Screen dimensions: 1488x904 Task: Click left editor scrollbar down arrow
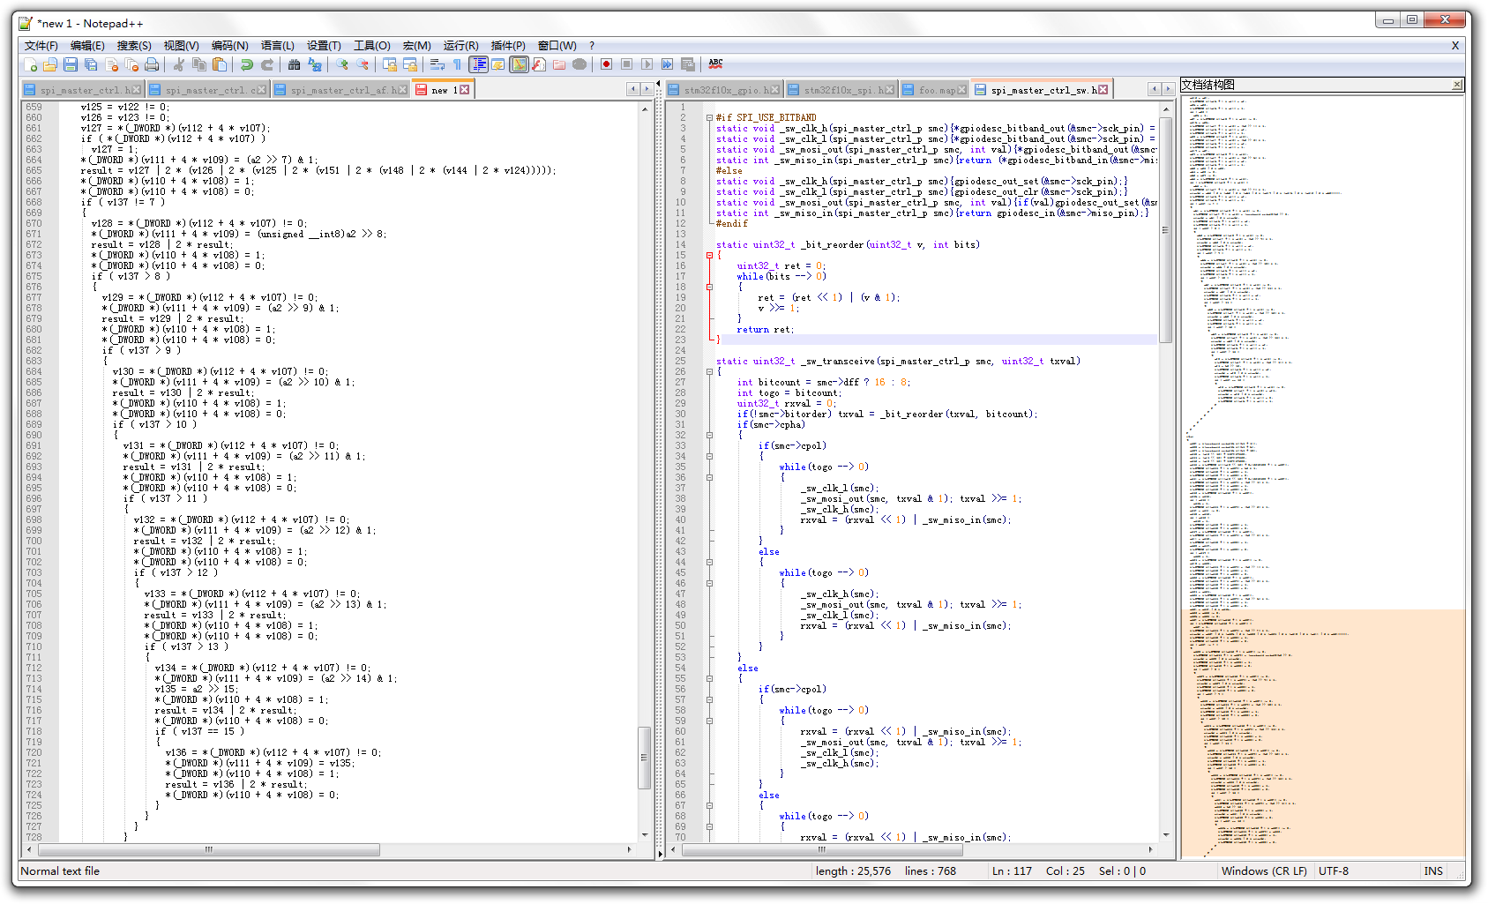pyautogui.click(x=645, y=834)
